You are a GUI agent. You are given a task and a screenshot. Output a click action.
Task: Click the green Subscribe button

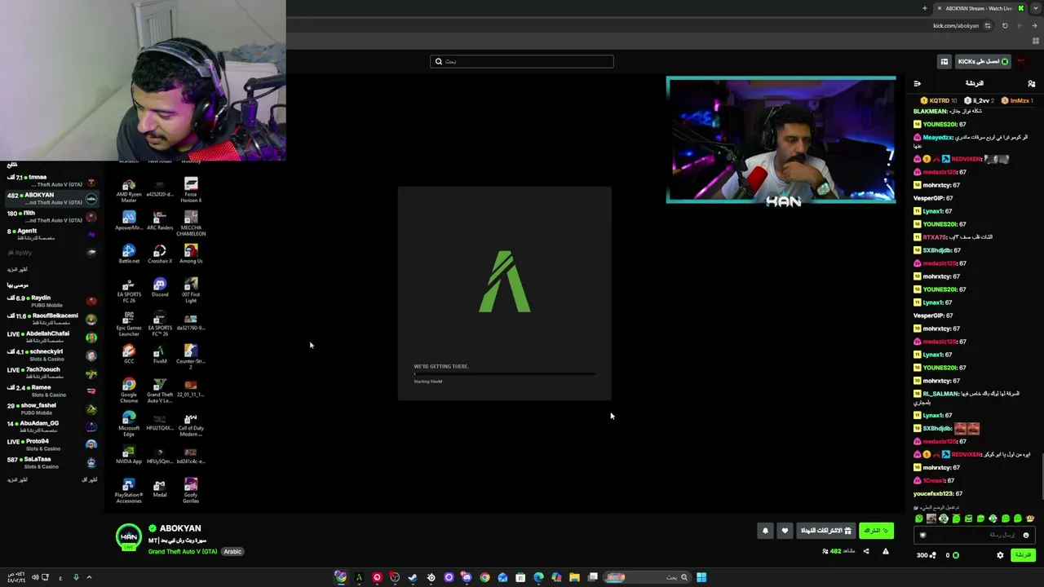[x=876, y=531]
